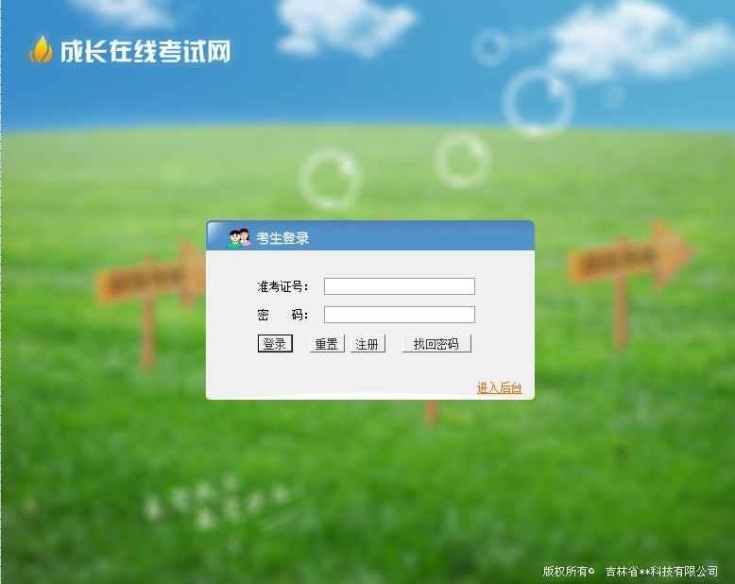Click the 密码 field label

282,315
